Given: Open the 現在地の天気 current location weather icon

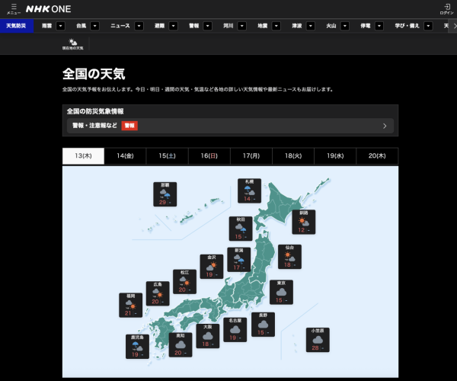Looking at the screenshot, I should coord(72,44).
